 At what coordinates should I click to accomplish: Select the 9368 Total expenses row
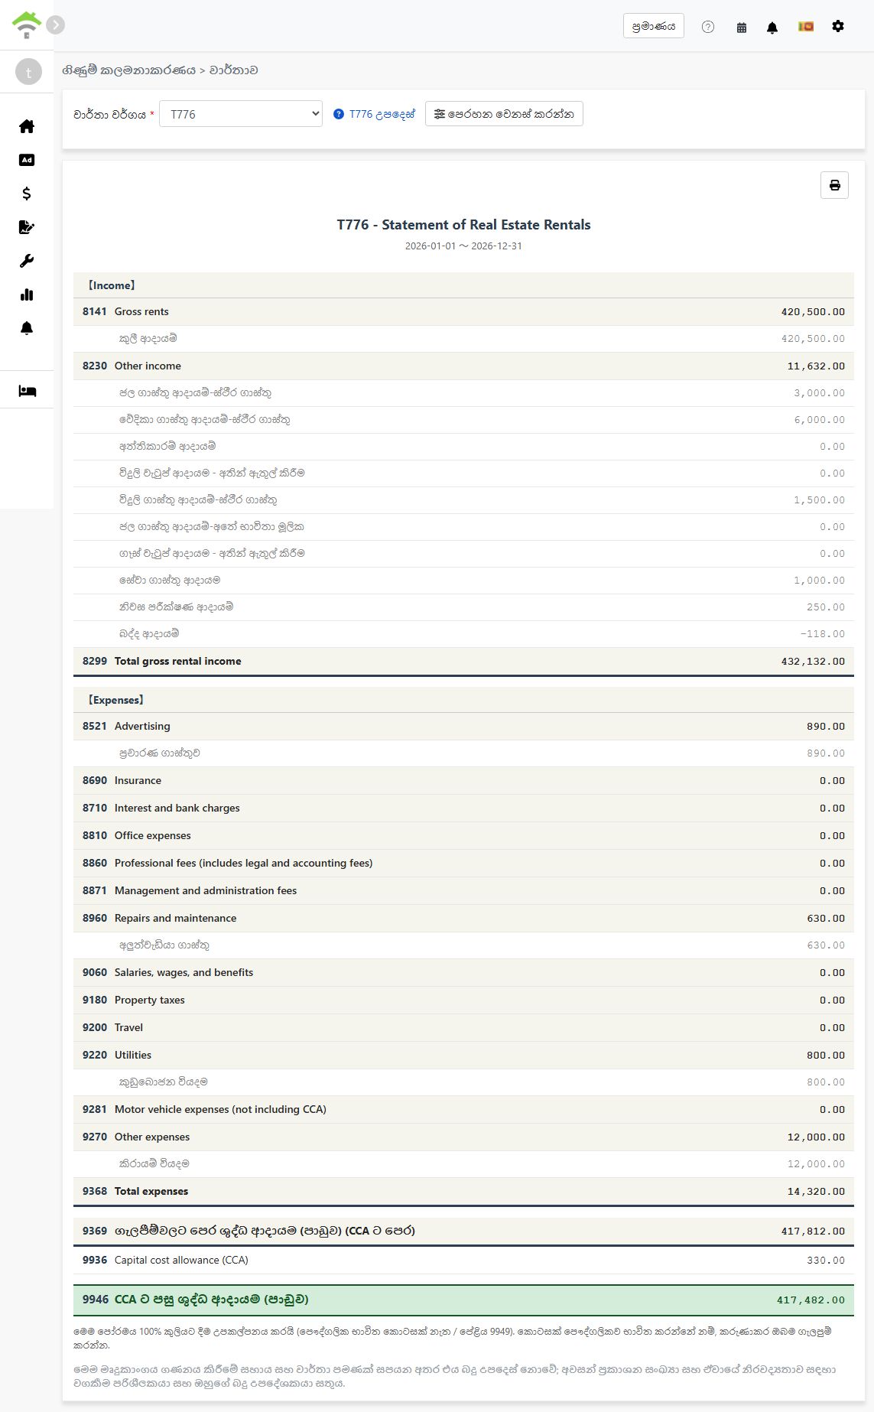pos(463,1191)
